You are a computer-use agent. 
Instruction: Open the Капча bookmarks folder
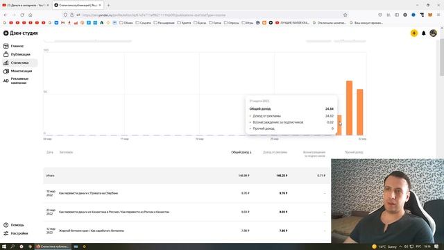click(x=215, y=23)
